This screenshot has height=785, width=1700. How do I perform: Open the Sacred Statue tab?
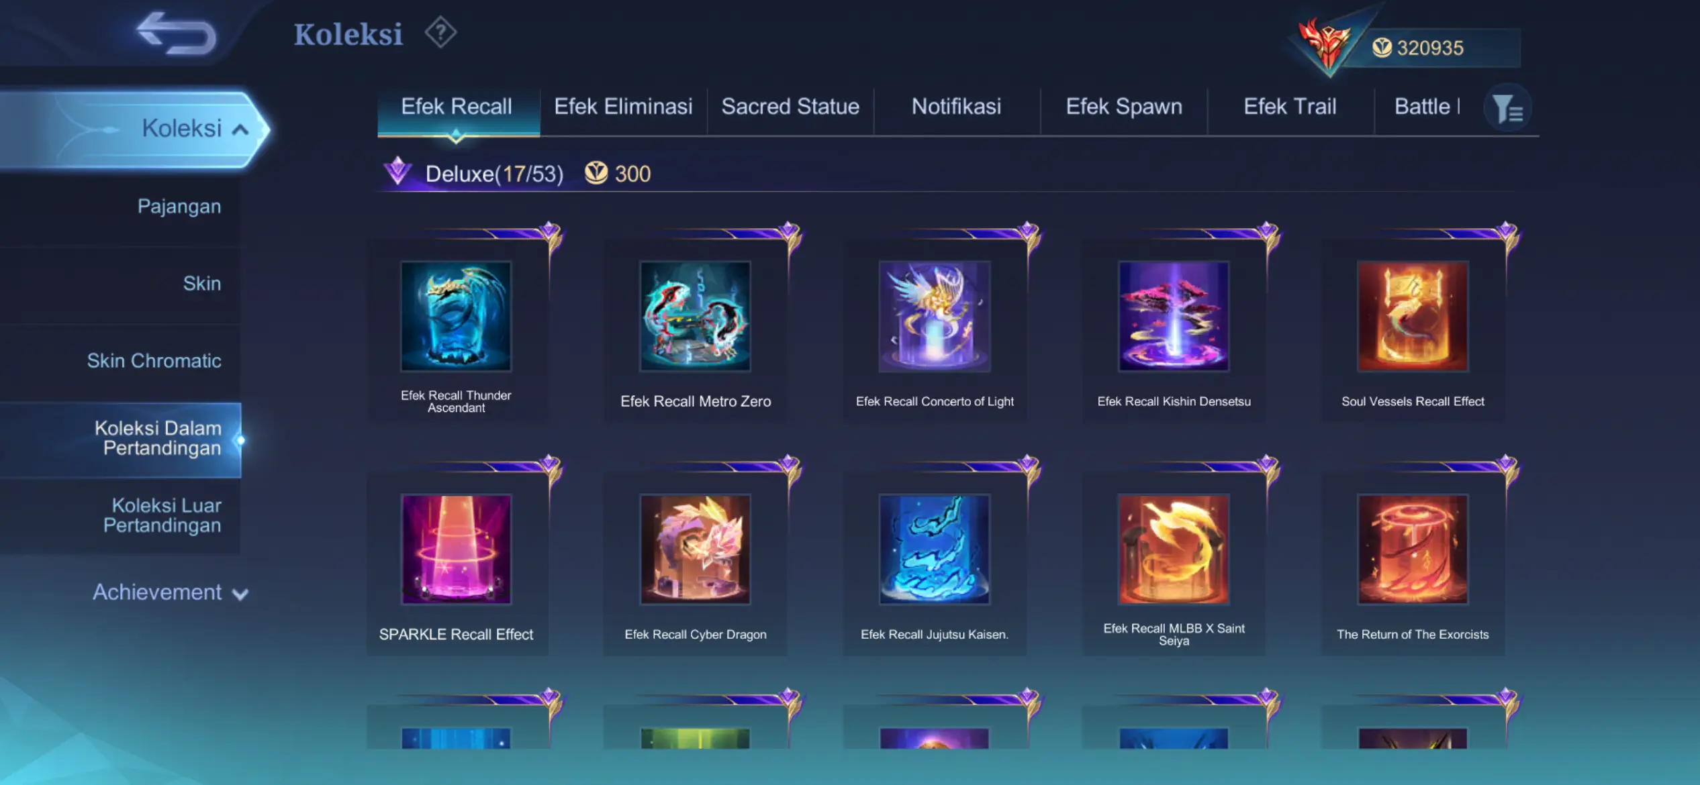point(790,107)
